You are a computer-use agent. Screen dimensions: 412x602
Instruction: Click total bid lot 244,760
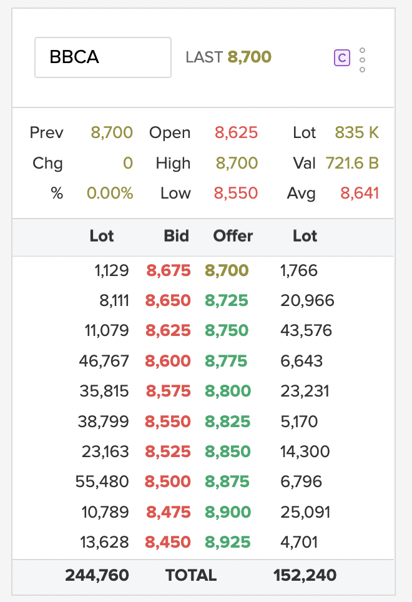(97, 576)
